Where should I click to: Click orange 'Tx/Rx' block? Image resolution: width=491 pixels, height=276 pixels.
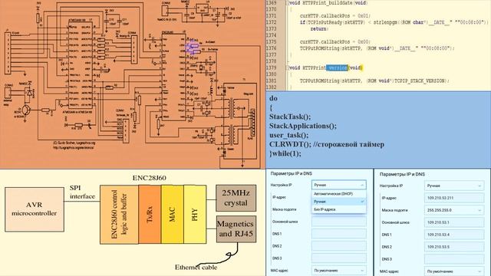click(x=150, y=215)
